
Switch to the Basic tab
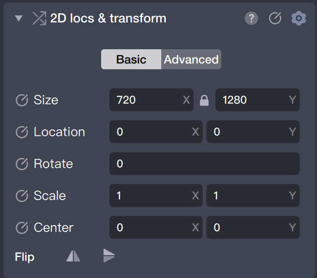131,59
